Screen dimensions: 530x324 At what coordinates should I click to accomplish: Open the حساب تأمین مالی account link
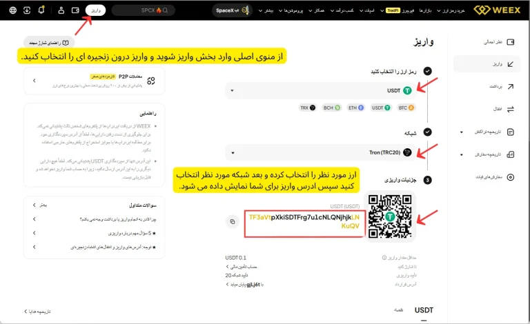[x=242, y=267]
